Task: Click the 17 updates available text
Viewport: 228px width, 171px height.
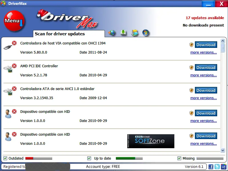Action: click(205, 18)
